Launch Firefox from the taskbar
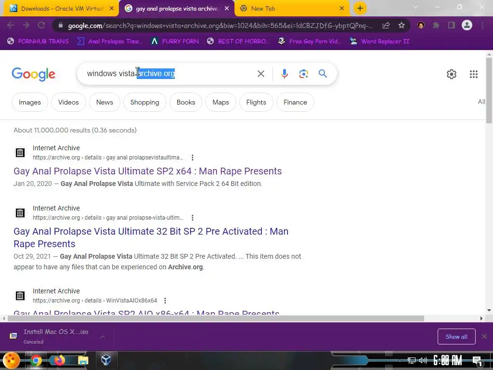The height and width of the screenshot is (370, 493). coord(59,360)
